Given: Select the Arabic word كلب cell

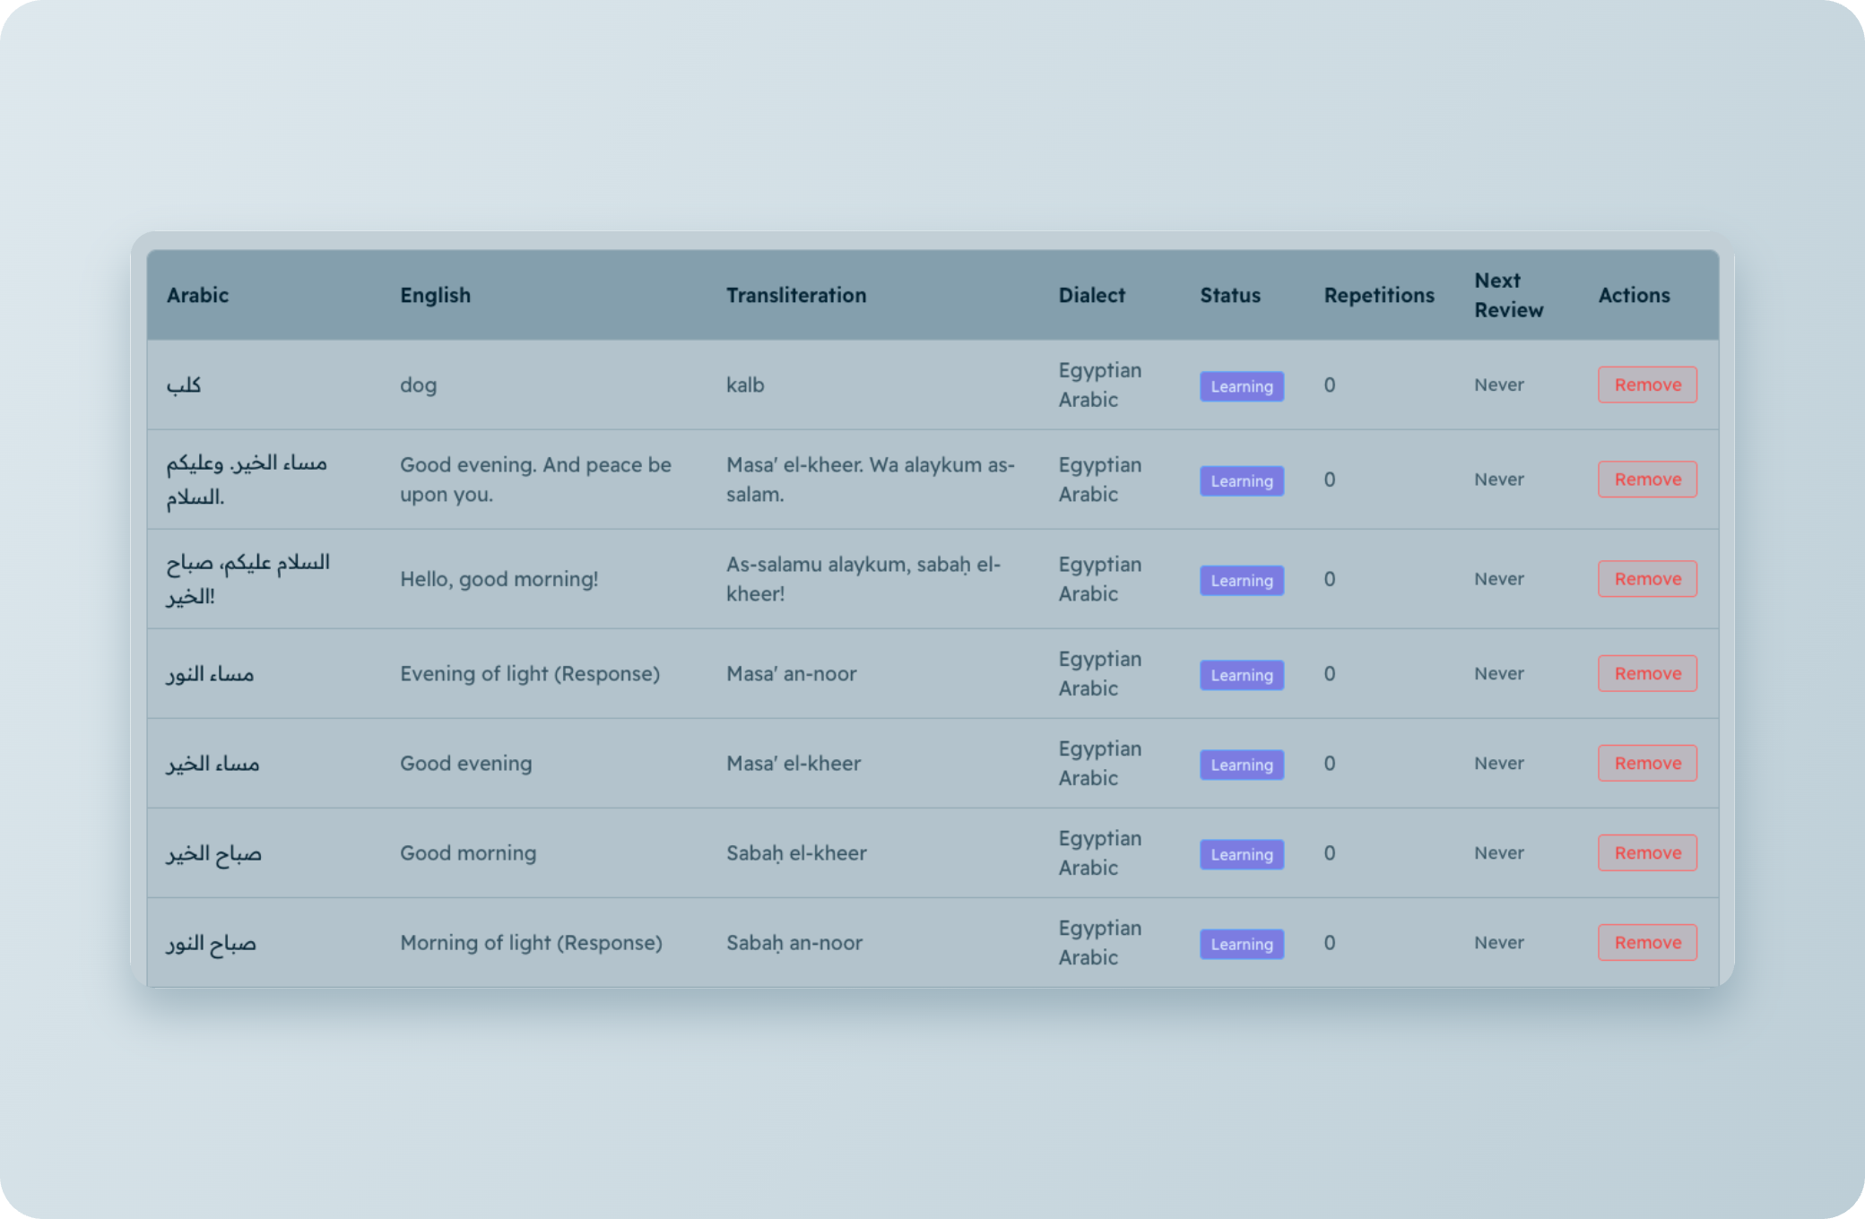Looking at the screenshot, I should tap(184, 385).
